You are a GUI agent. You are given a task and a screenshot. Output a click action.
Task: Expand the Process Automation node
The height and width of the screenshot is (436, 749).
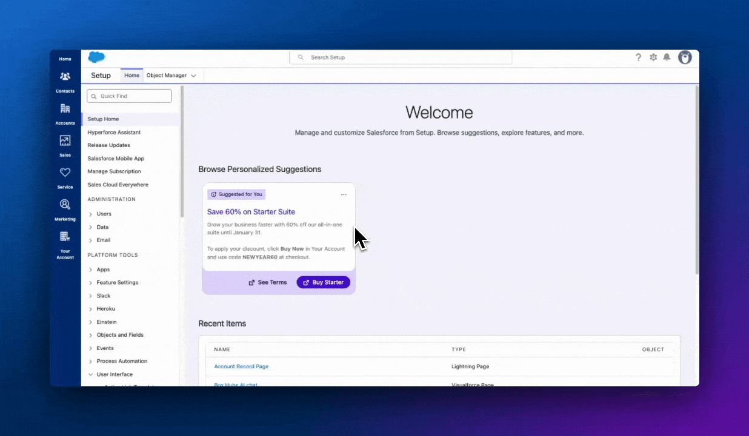pos(90,362)
